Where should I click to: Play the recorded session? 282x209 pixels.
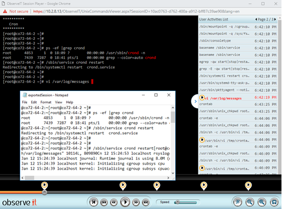click(125, 202)
